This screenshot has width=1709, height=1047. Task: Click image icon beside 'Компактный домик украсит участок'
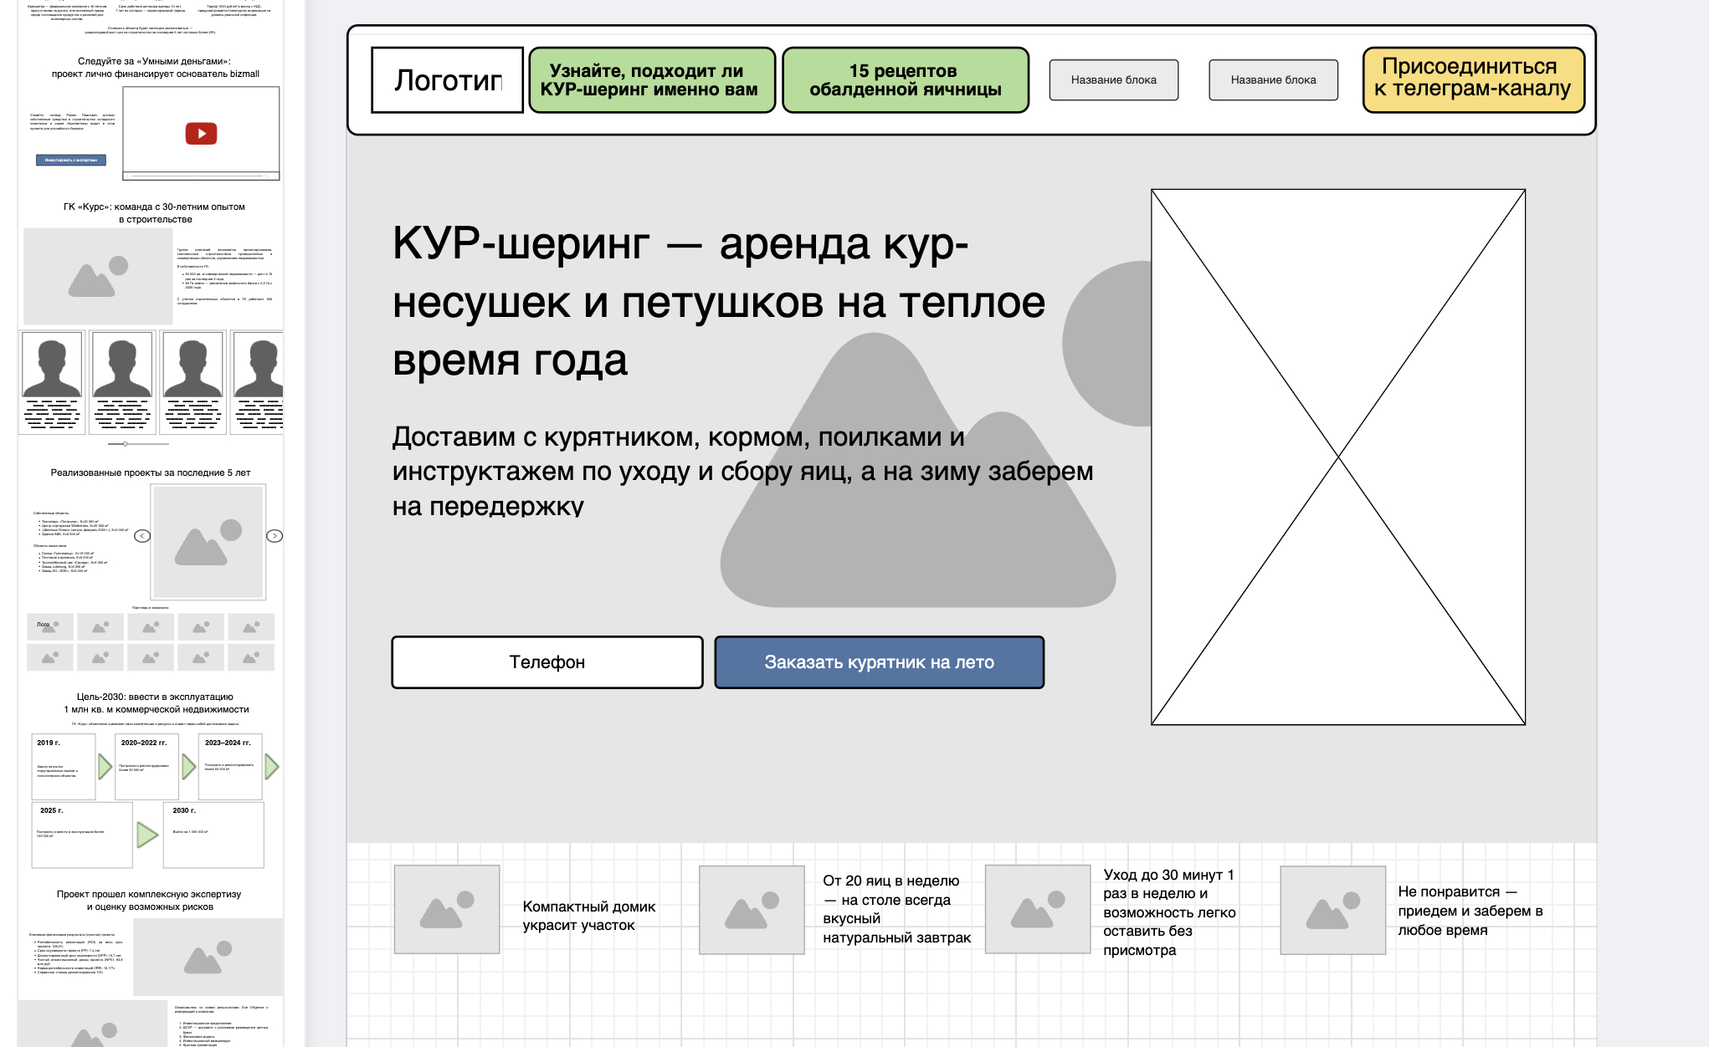click(447, 909)
